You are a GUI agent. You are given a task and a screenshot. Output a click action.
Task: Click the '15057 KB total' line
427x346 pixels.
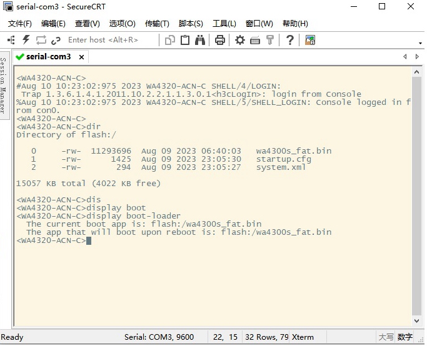point(88,184)
